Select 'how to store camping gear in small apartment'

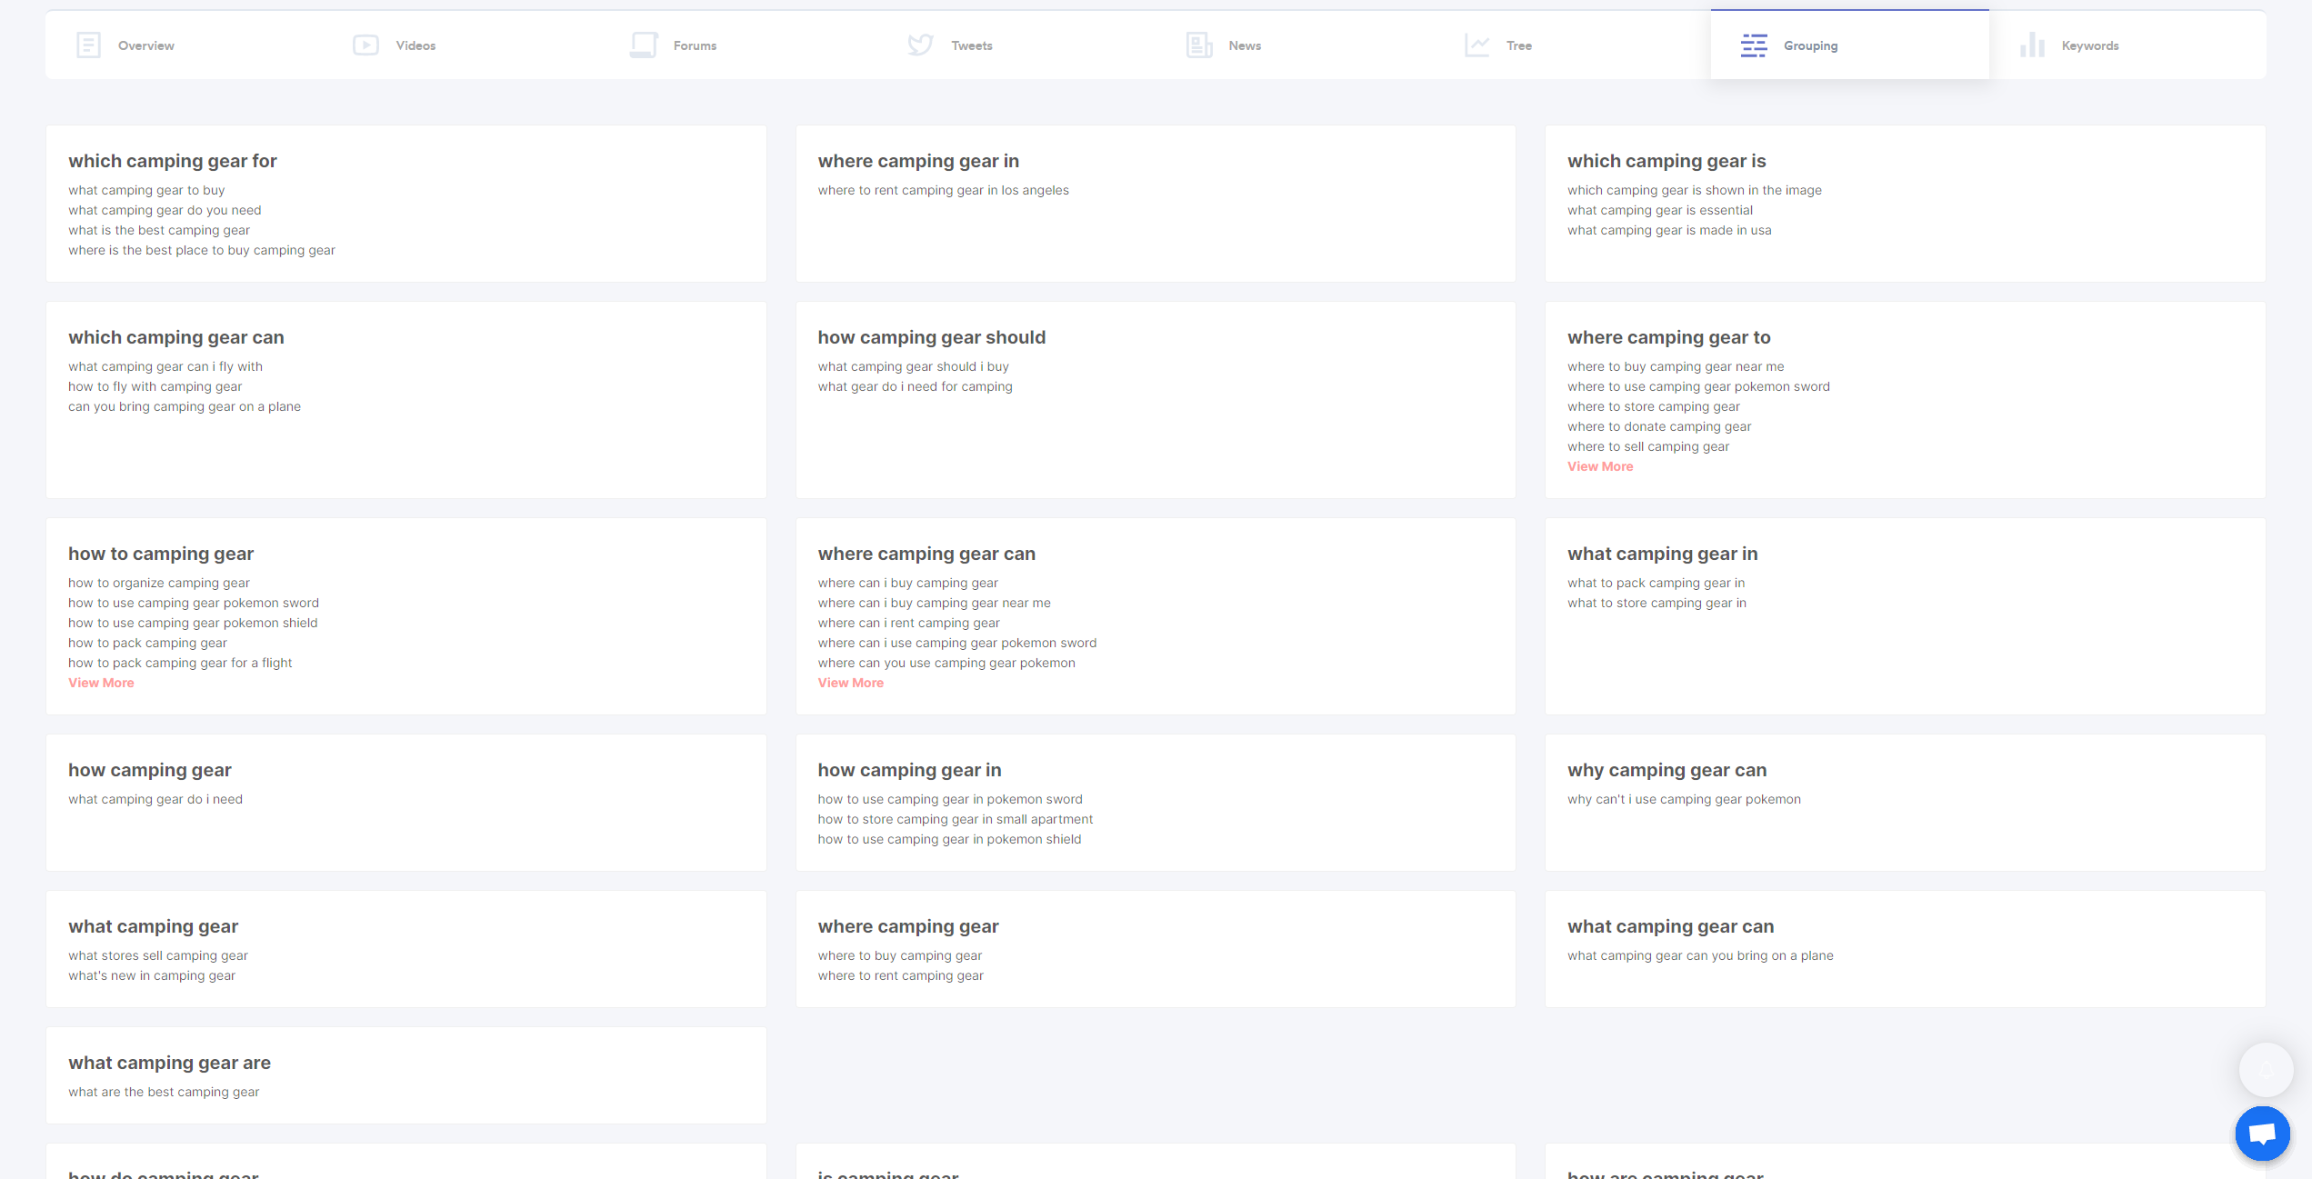pos(955,819)
